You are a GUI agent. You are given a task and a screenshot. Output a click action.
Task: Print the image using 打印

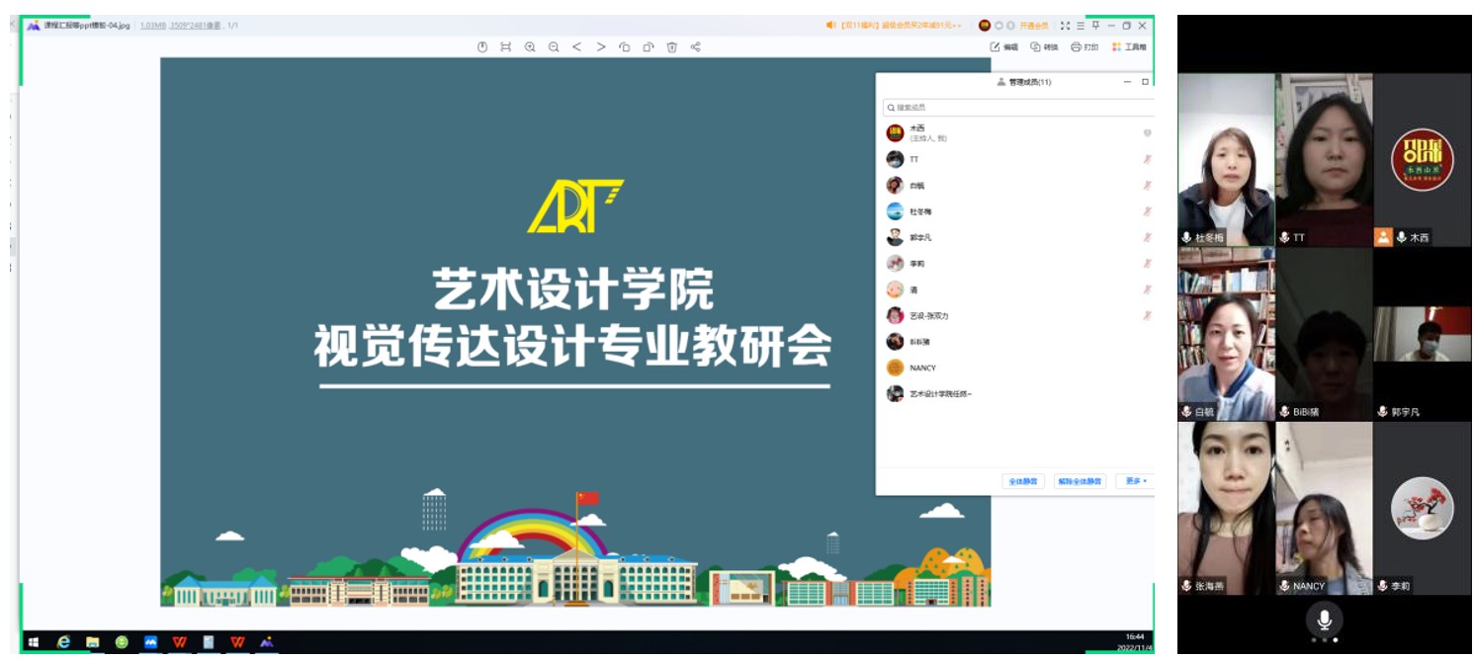[1084, 46]
